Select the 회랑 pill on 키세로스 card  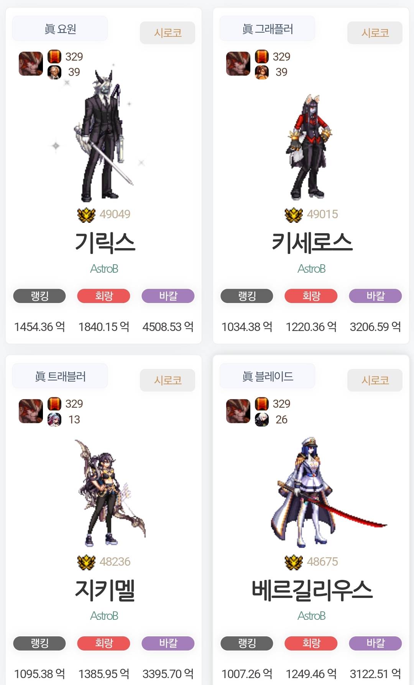[x=311, y=296]
